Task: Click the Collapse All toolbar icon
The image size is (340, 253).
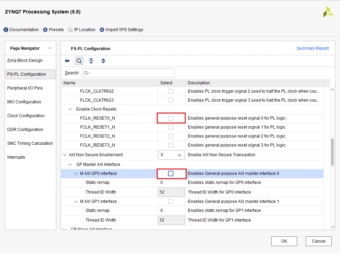Action: click(x=91, y=61)
